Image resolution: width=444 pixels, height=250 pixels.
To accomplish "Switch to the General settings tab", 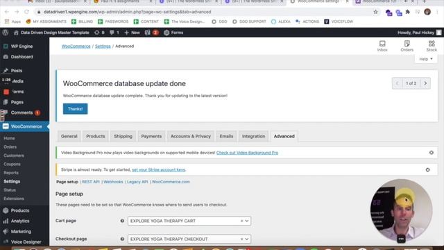I will point(69,136).
